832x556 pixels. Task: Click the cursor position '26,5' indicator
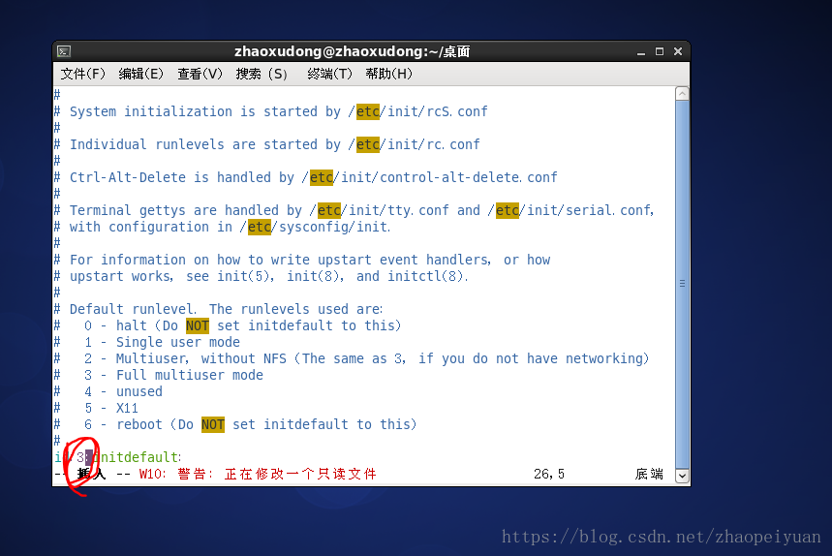[x=549, y=474]
